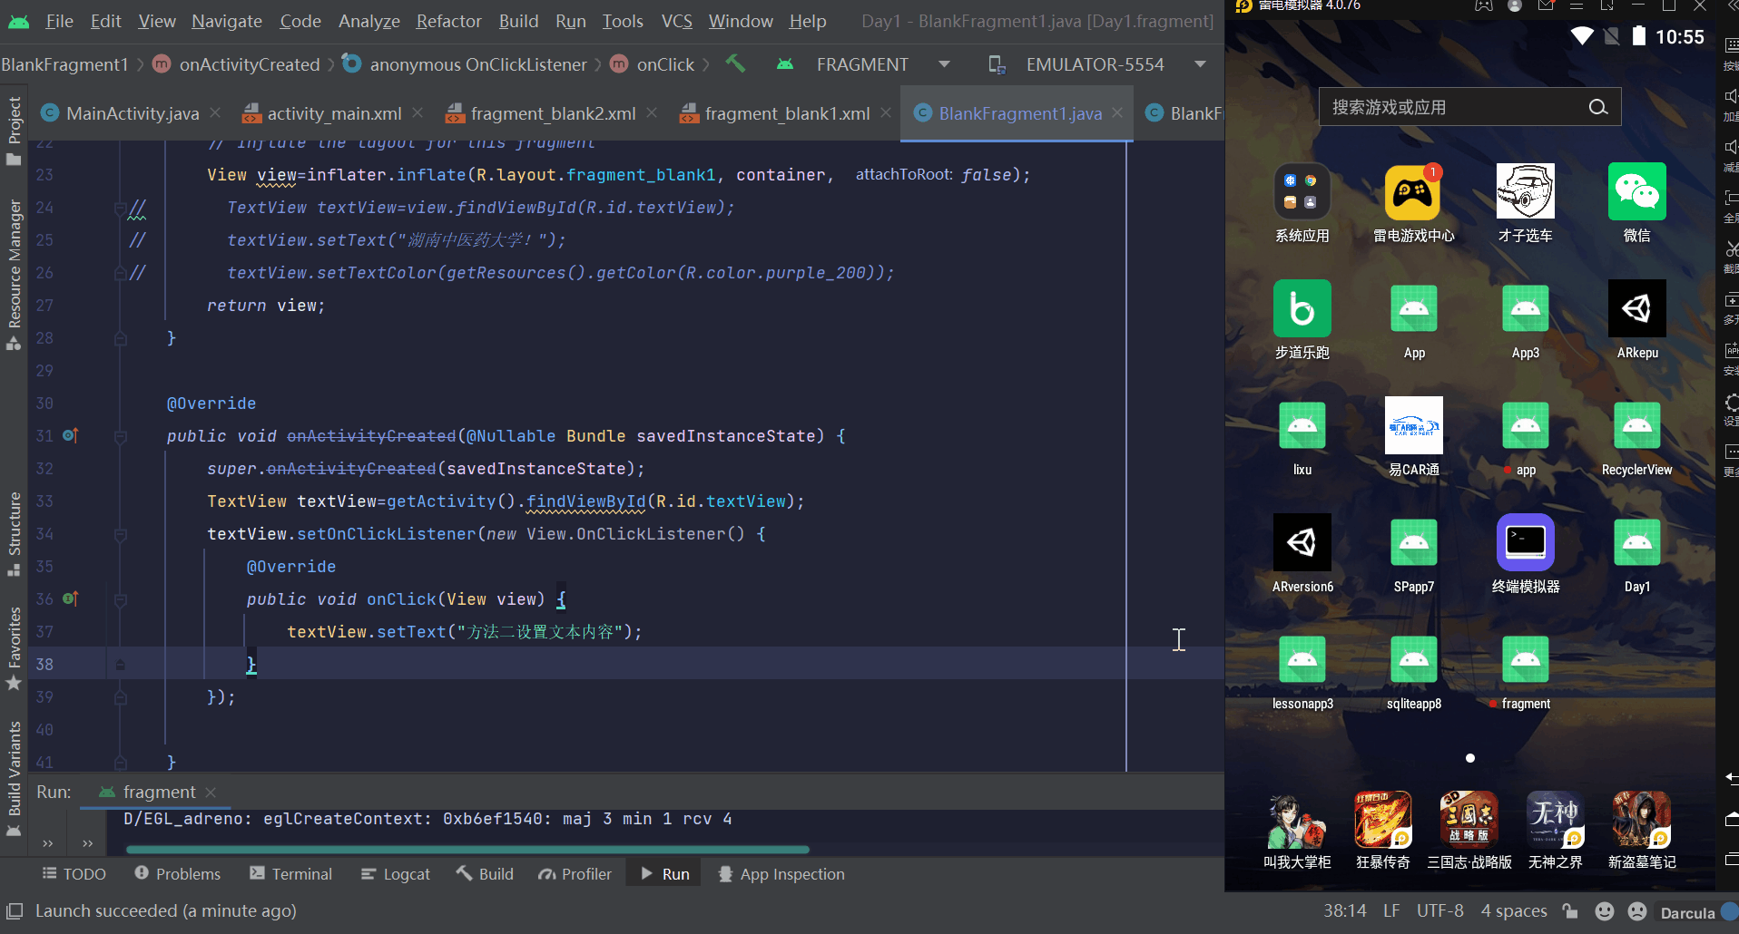Open the device selector icon for EMULATOR-5554
This screenshot has width=1739, height=934.
click(x=996, y=64)
